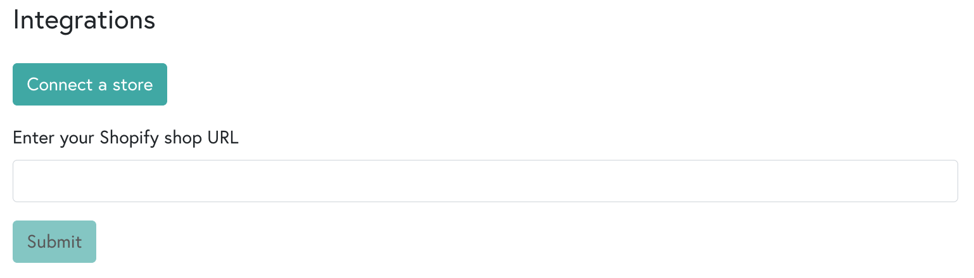
Task: Open the store connection flow
Action: pos(90,85)
